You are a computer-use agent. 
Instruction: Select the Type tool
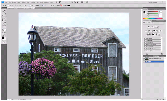[5, 27]
